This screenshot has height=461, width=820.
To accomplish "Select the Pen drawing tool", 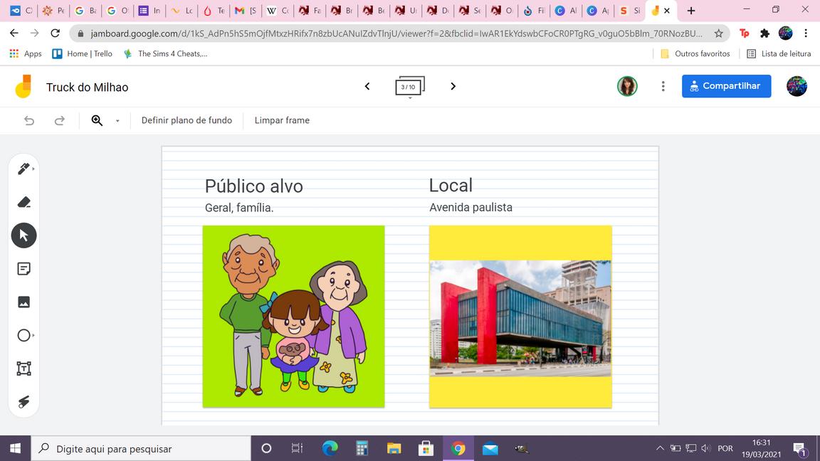I will coord(23,169).
